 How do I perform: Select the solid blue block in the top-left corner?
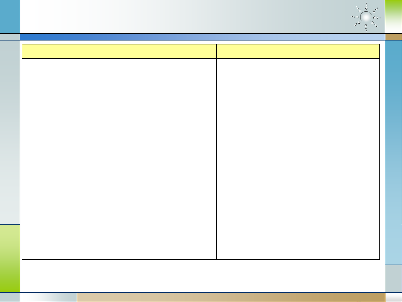tap(10, 17)
